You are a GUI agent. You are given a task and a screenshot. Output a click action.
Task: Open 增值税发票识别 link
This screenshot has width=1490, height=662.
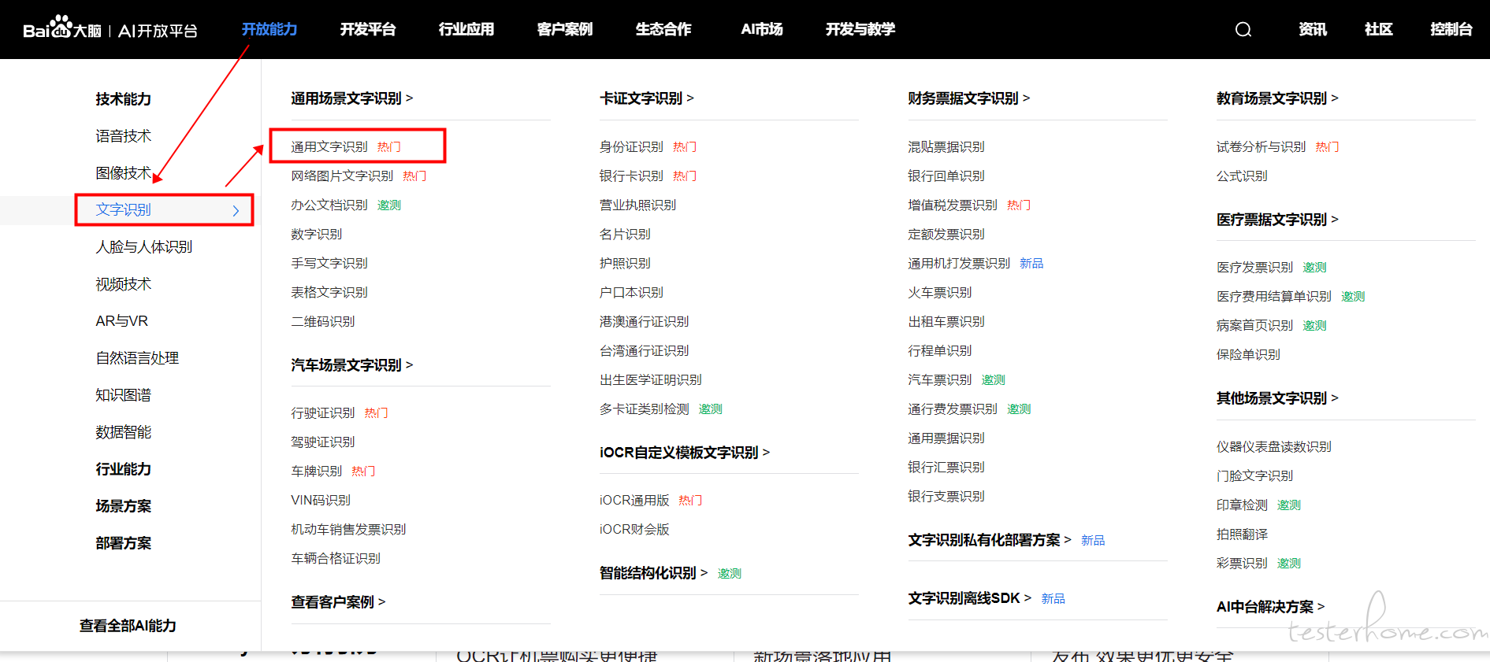pos(953,205)
